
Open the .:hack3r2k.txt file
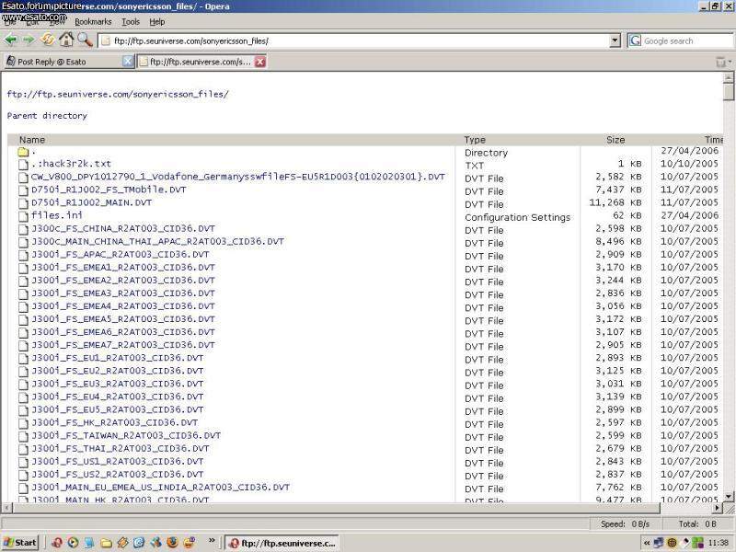pos(71,164)
